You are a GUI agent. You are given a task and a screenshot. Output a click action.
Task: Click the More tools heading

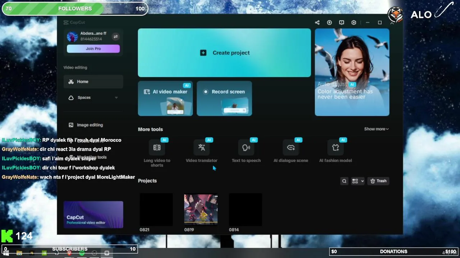[150, 129]
